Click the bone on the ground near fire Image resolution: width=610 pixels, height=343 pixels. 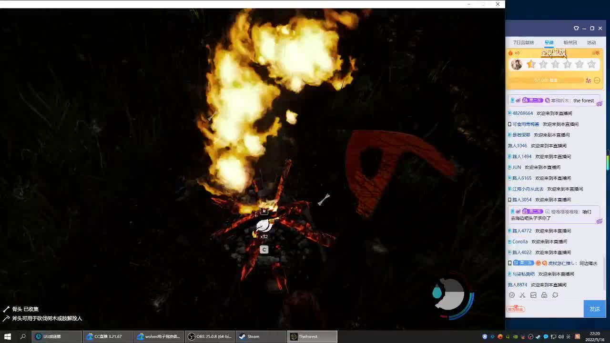coord(324,200)
